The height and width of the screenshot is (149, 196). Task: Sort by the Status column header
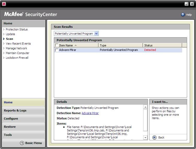pyautogui.click(x=162, y=45)
